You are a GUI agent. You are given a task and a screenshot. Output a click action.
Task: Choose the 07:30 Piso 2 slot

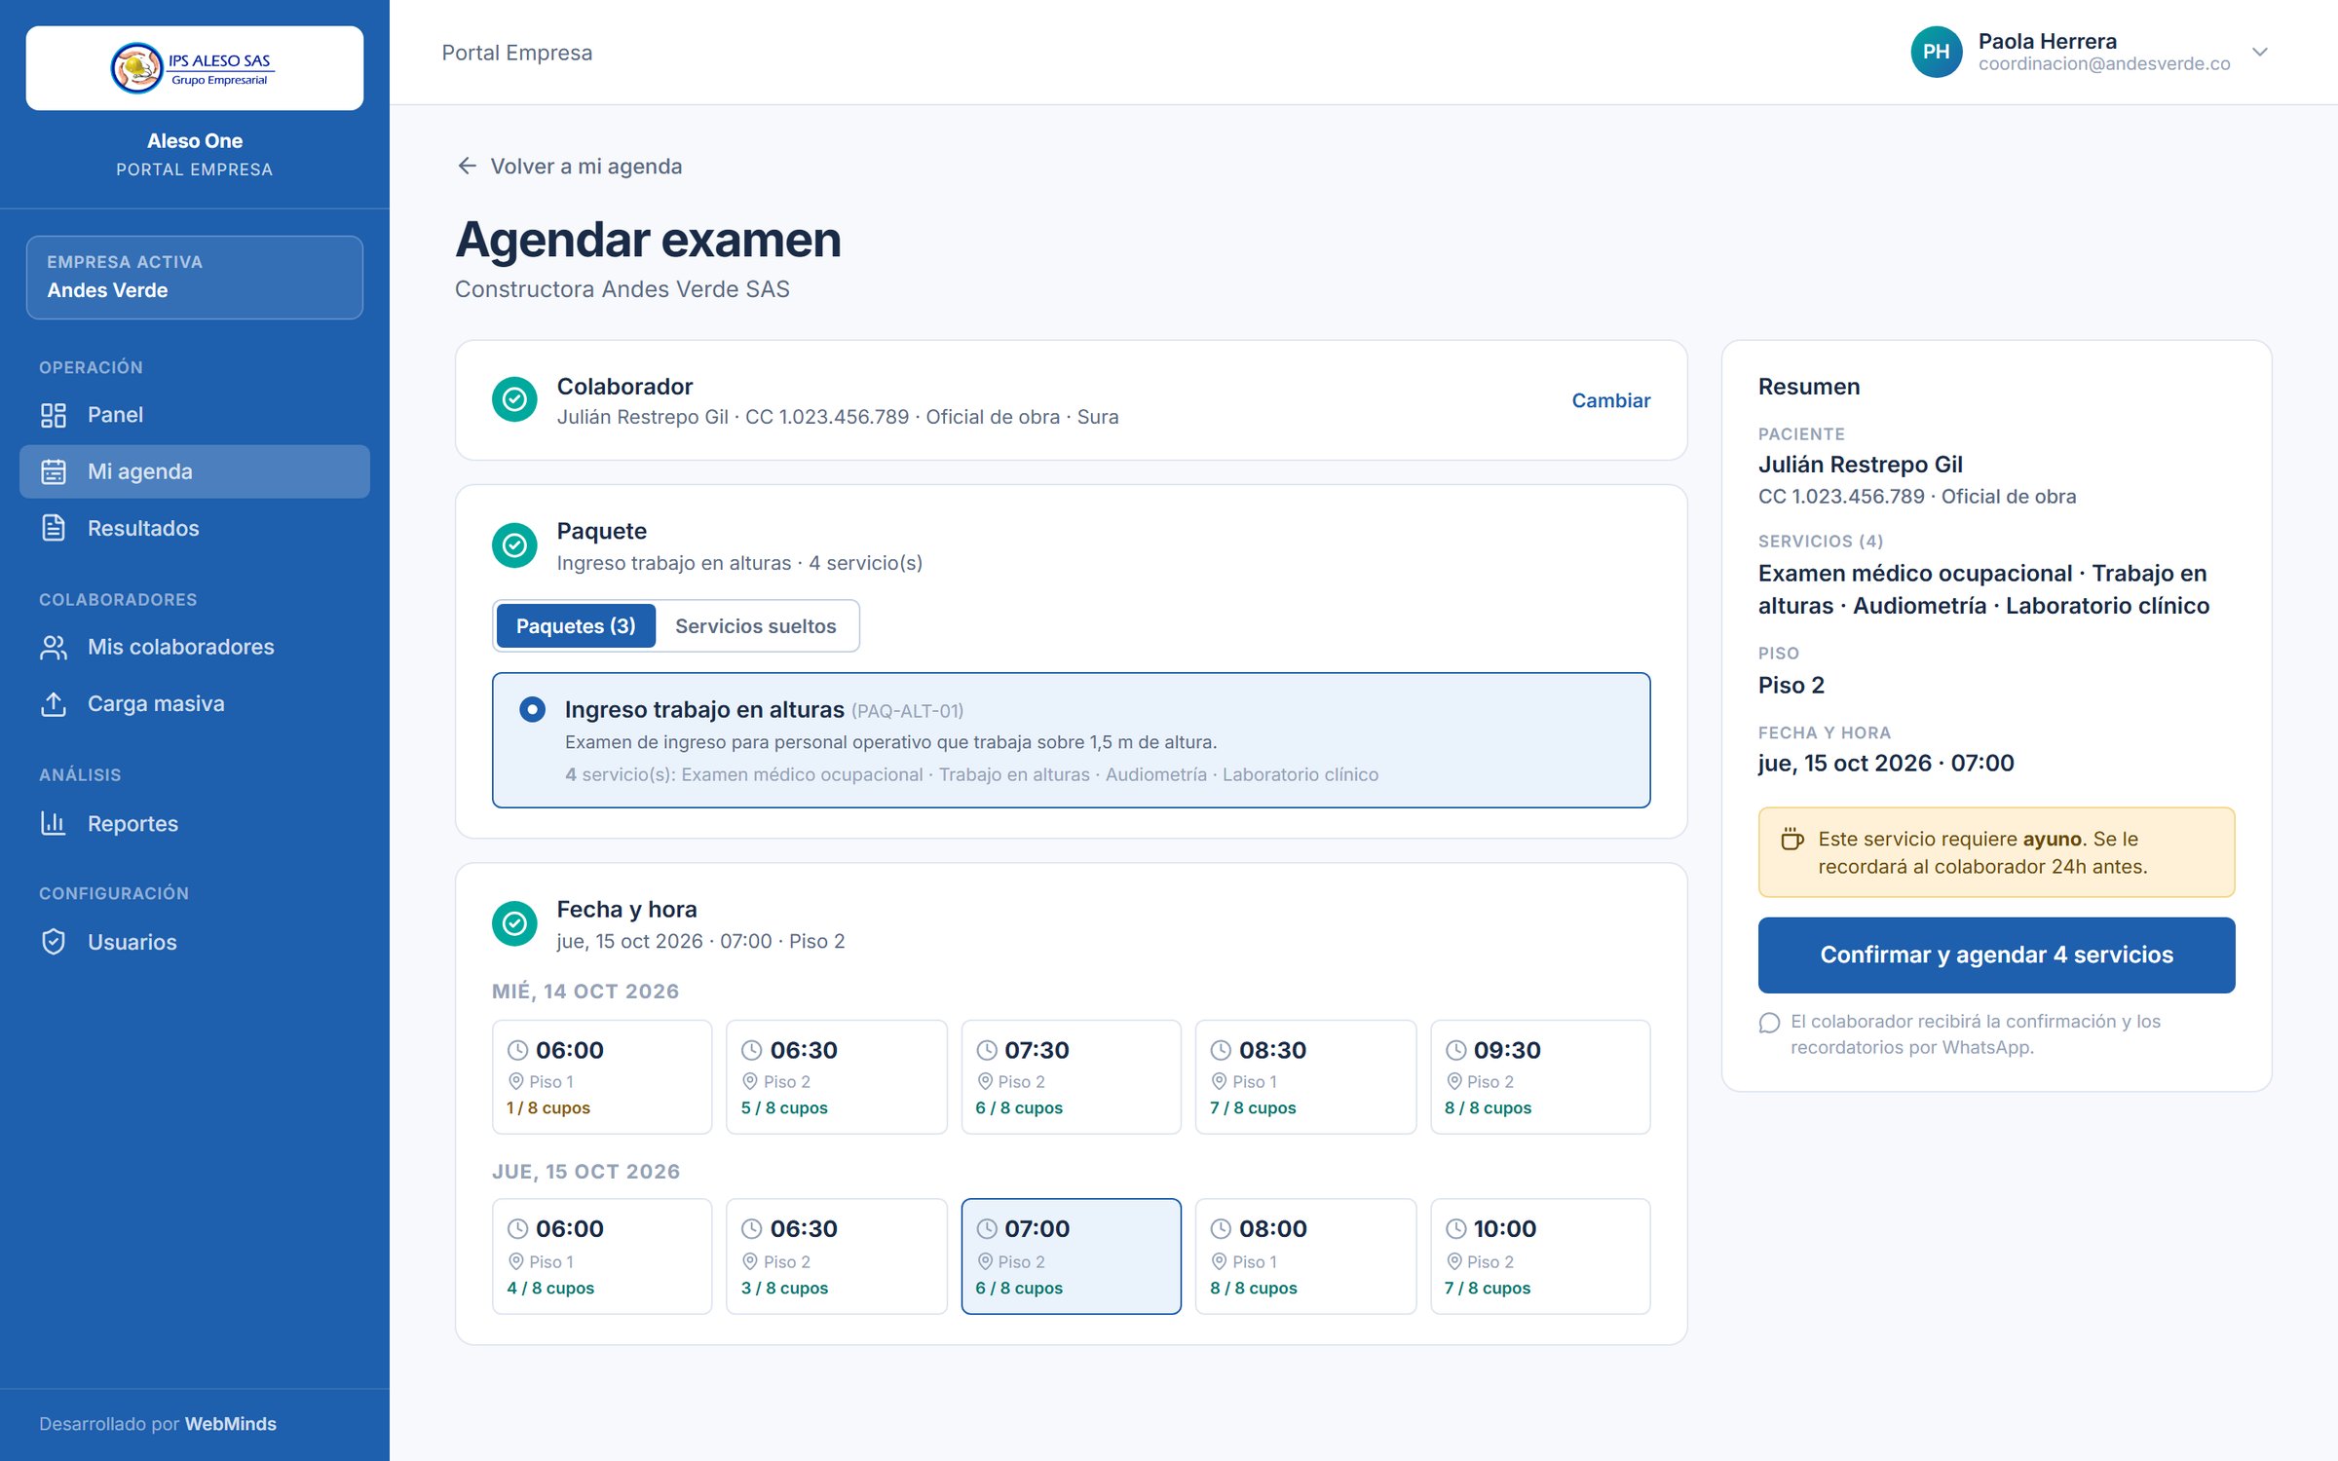pos(1071,1077)
